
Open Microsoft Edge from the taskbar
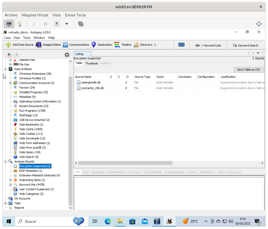pyautogui.click(x=108, y=221)
